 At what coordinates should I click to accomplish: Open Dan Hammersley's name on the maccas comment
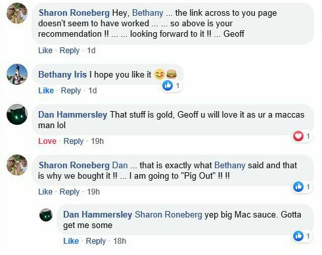tap(73, 114)
